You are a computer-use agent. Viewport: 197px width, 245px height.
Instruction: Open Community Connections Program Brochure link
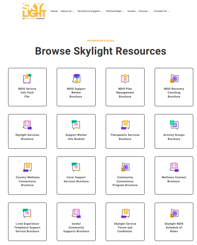pyautogui.click(x=125, y=181)
